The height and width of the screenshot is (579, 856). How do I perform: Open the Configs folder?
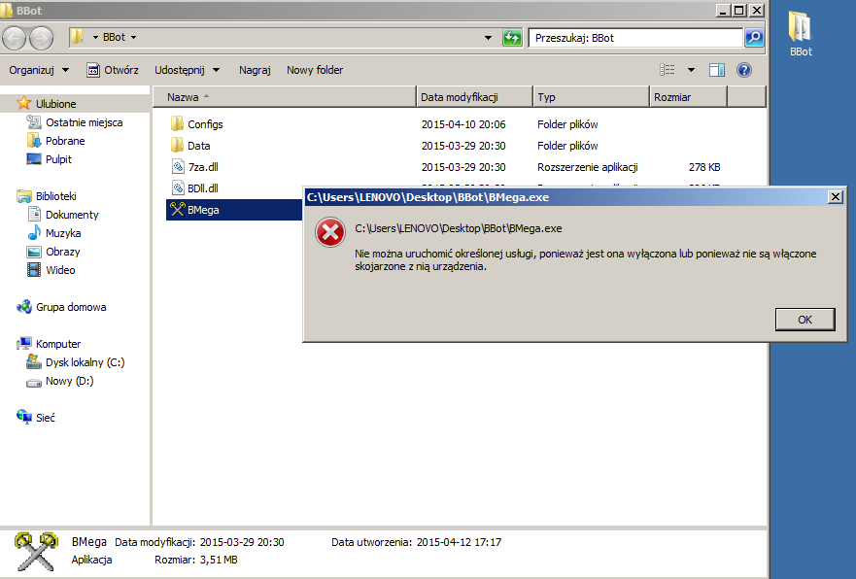(x=205, y=124)
